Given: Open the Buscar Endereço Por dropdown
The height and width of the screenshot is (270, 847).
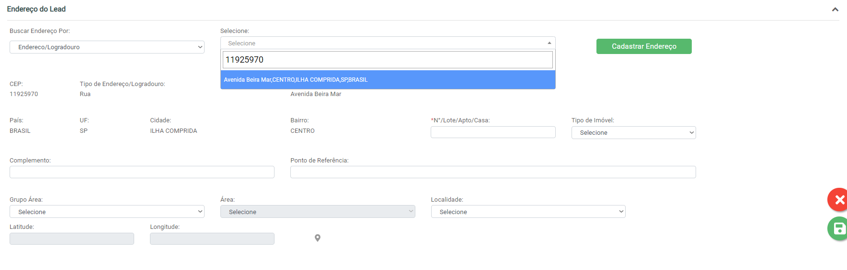Looking at the screenshot, I should (107, 47).
